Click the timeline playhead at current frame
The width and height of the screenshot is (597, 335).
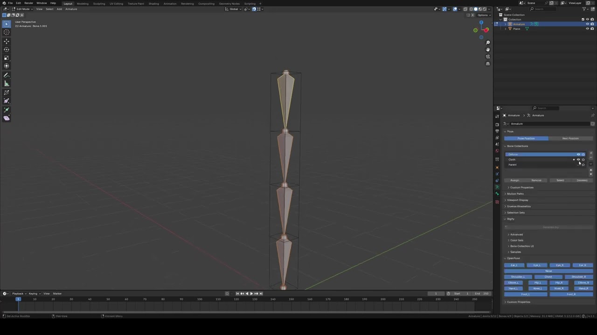tap(18, 299)
